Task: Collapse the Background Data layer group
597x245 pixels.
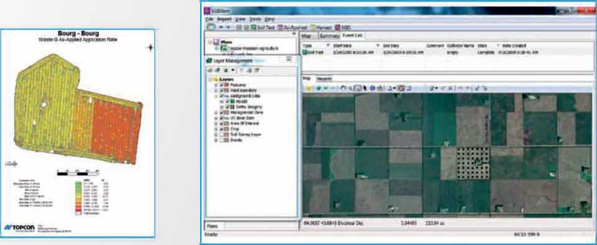Action: tap(216, 96)
